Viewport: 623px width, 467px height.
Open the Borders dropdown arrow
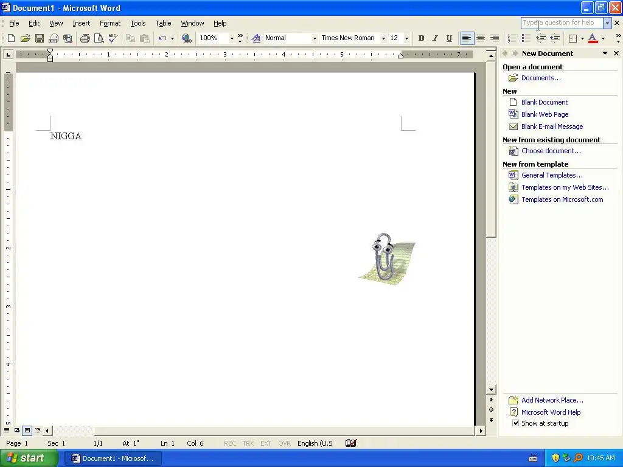coord(582,38)
